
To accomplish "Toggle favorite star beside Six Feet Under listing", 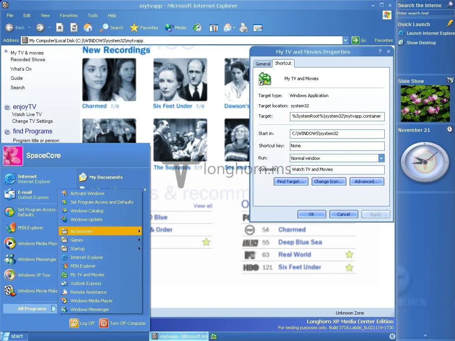I will coord(350,267).
